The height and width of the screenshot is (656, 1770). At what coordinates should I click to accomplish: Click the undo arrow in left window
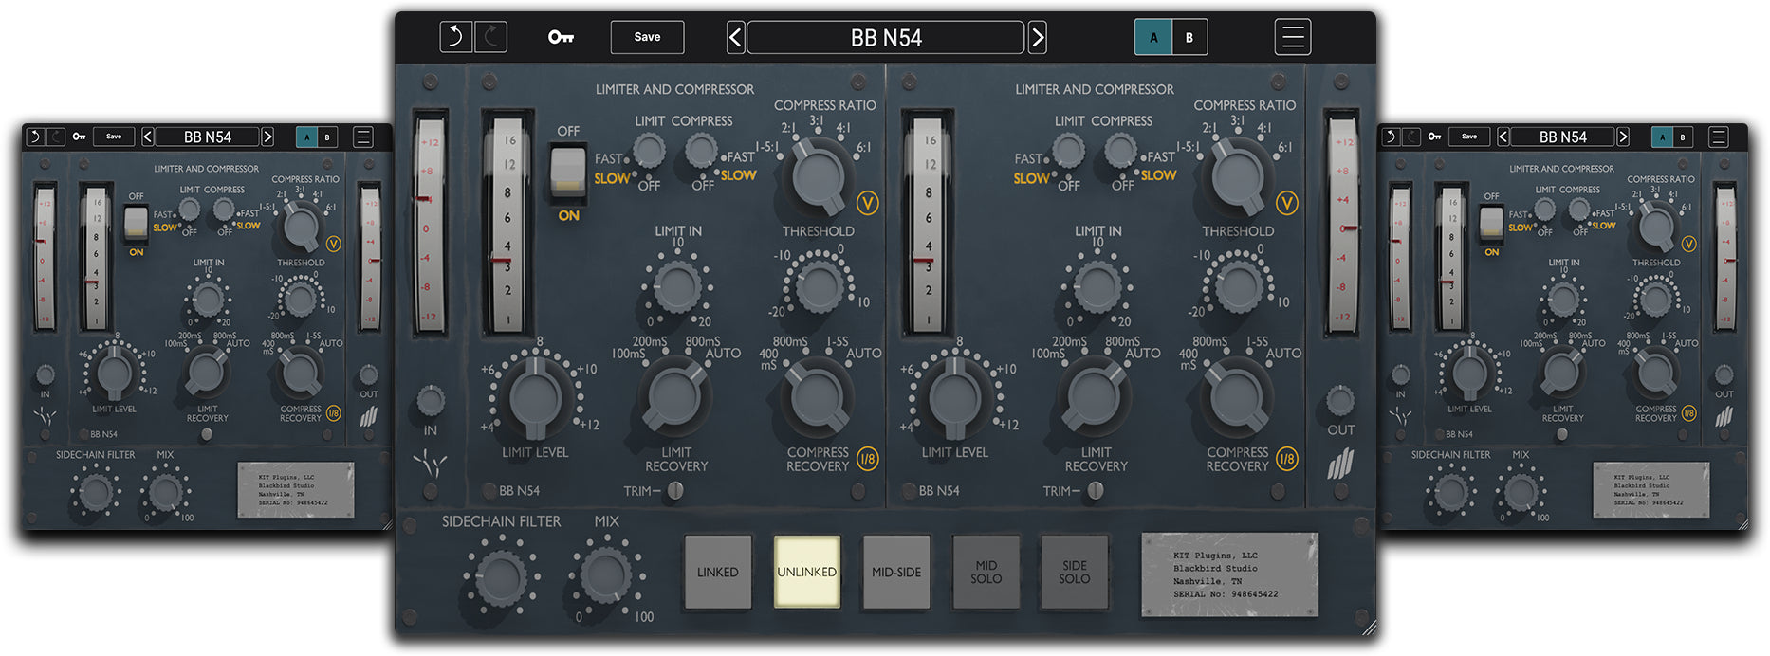(x=34, y=137)
